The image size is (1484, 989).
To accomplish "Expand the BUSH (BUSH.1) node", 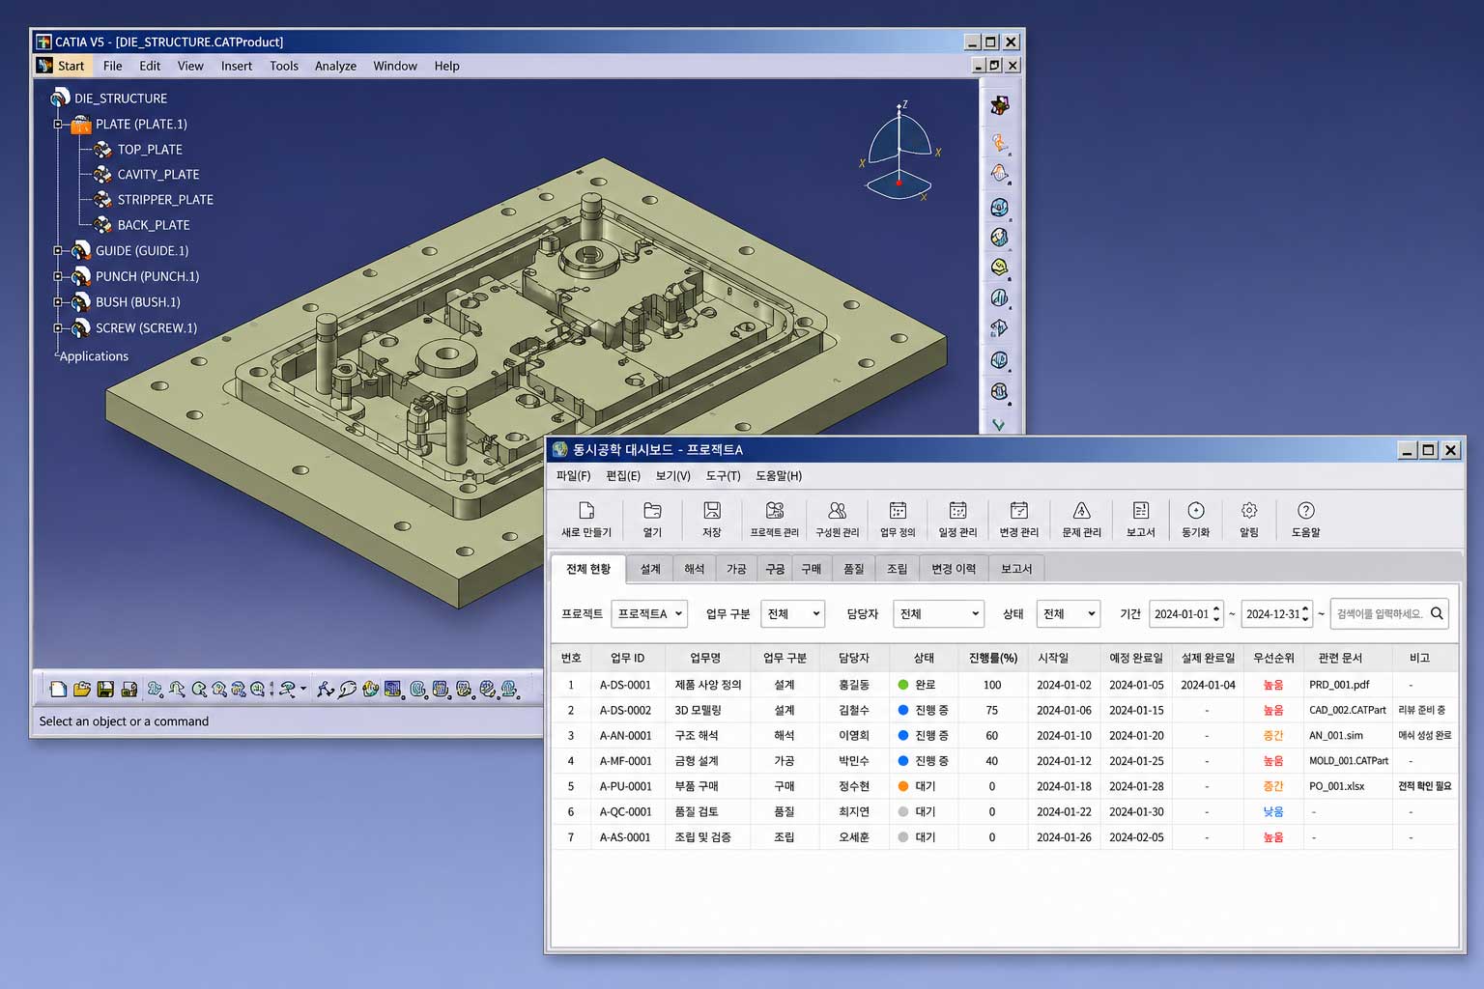I will tap(58, 302).
